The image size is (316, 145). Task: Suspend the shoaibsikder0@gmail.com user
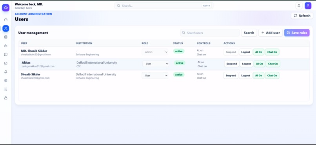(x=231, y=75)
